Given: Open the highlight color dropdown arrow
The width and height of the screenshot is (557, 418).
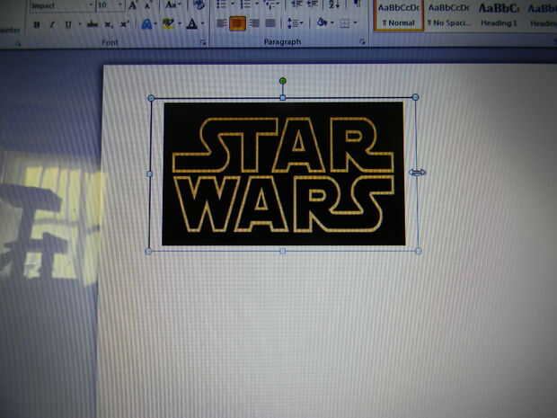Looking at the screenshot, I should pos(180,23).
